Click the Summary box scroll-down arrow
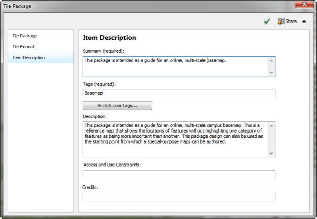The height and width of the screenshot is (219, 317). click(x=271, y=73)
